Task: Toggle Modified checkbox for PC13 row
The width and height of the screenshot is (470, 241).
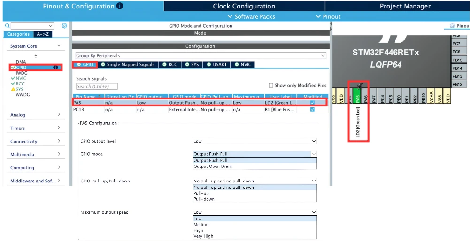Action: (x=312, y=110)
